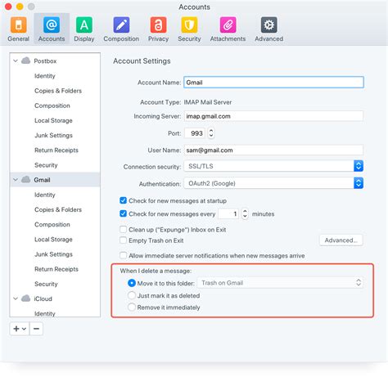Enable Empty Trash on Exit

point(123,240)
